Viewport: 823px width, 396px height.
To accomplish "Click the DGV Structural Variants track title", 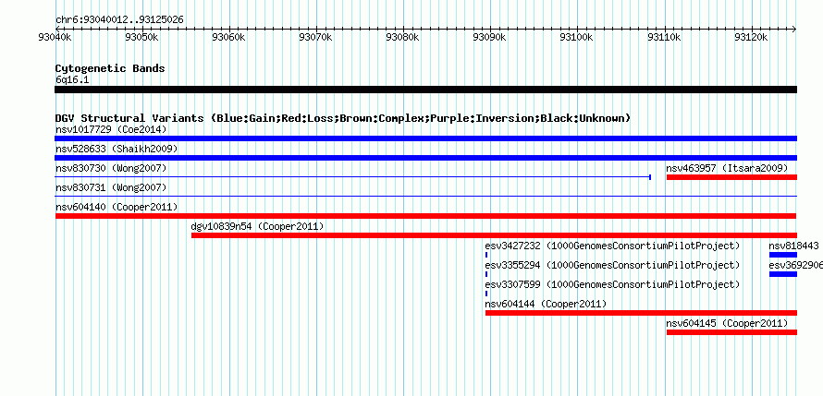I will [x=343, y=118].
